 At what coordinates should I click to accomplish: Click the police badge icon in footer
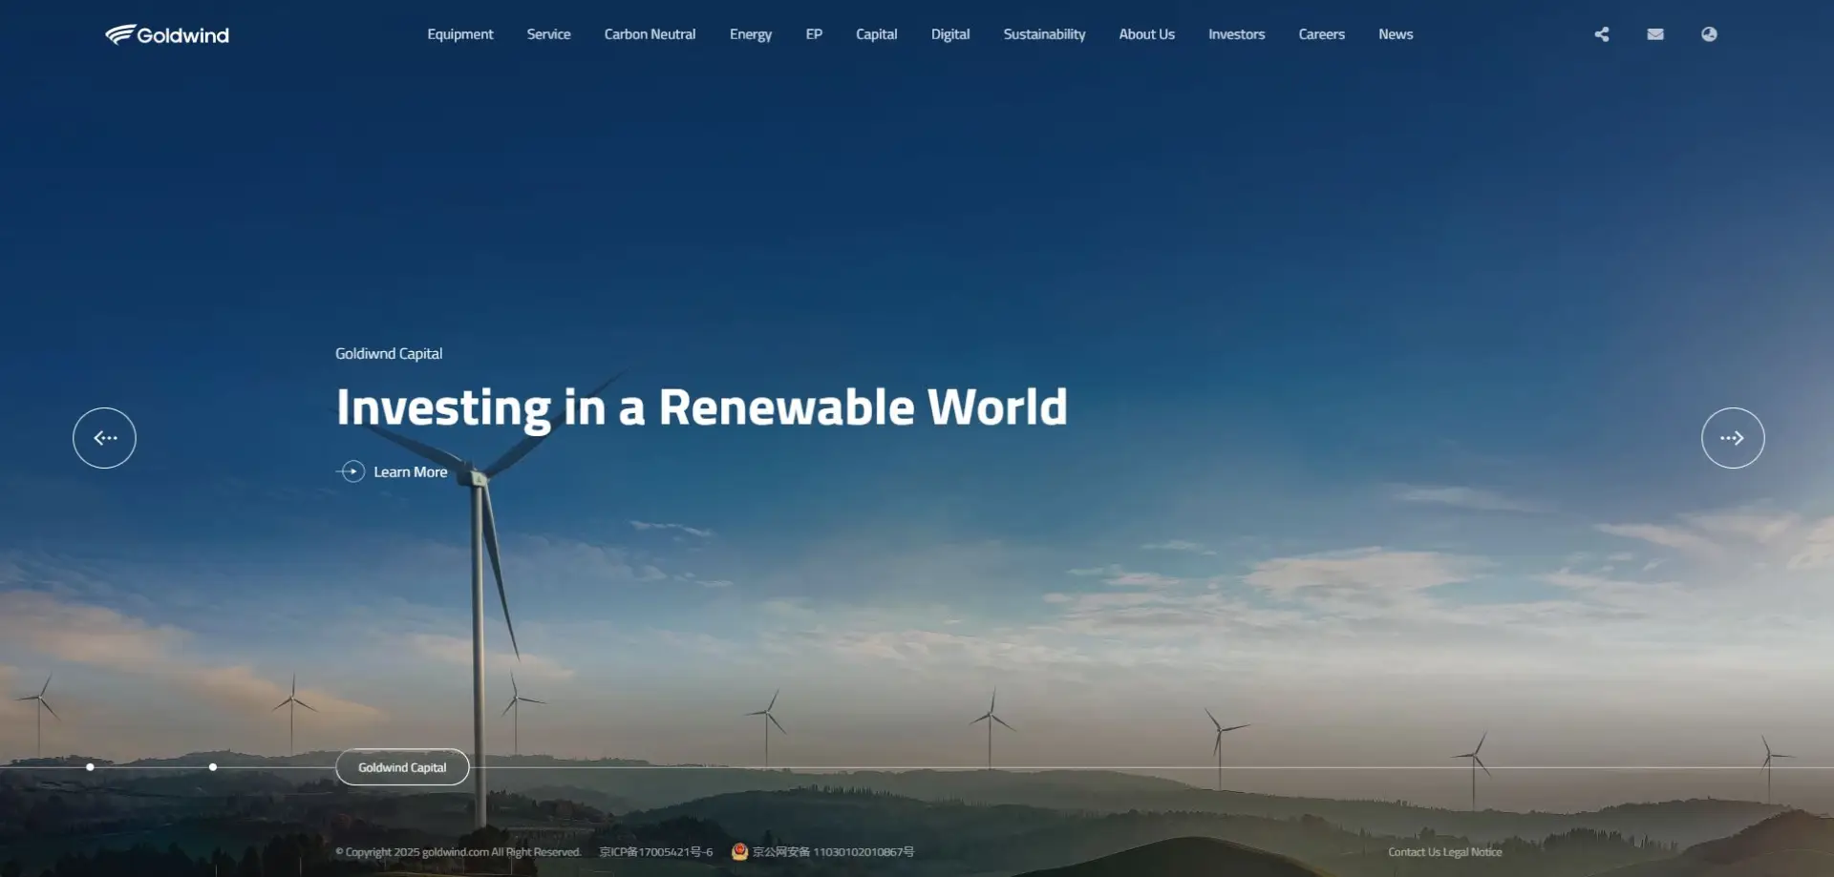pyautogui.click(x=739, y=851)
